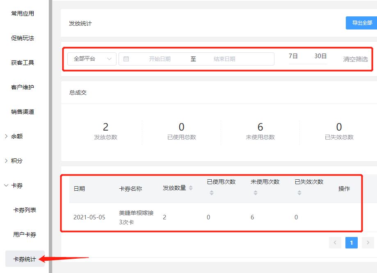Screen dimensions: 377x273
Task: Sort table by 发放数量 column arrows
Action: click(190, 188)
